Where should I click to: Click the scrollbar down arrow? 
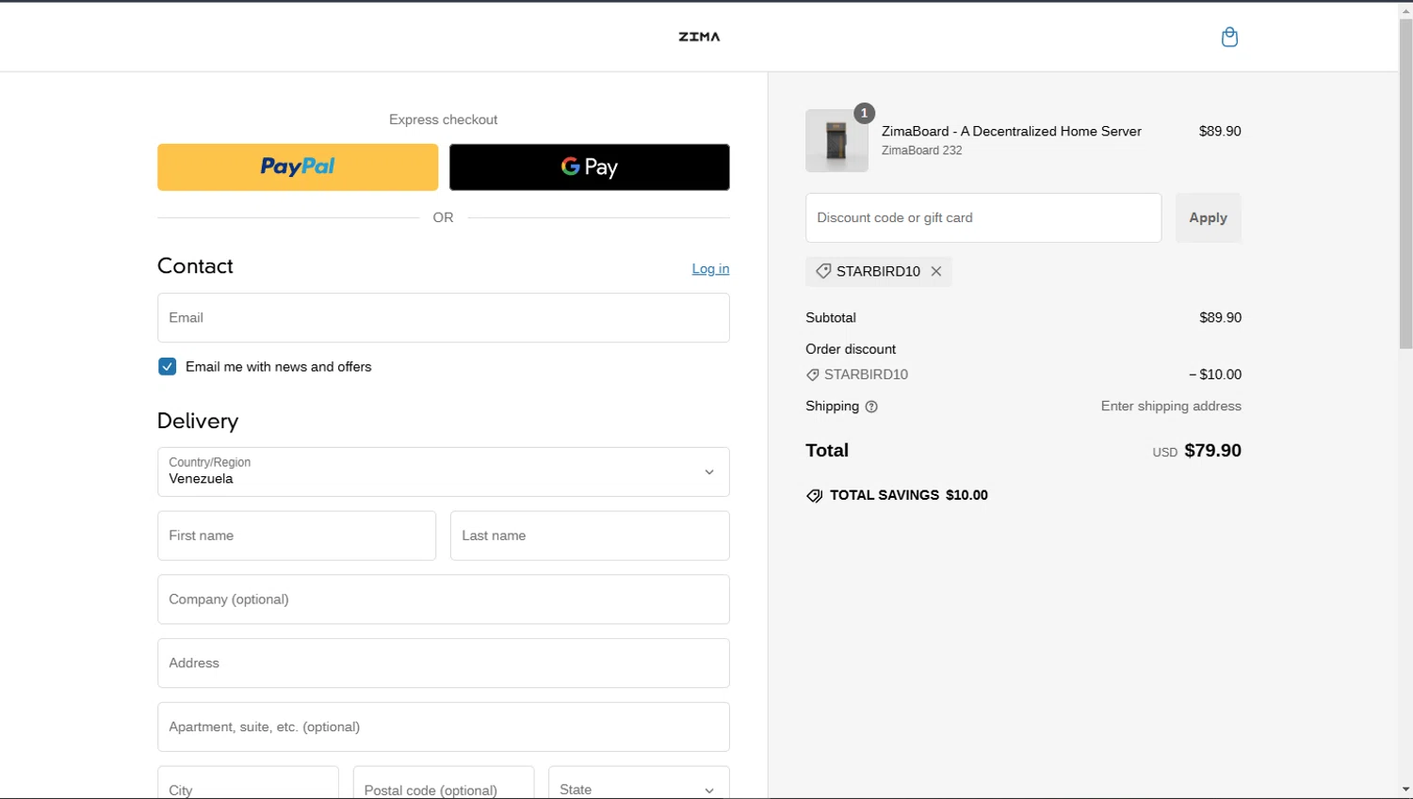pyautogui.click(x=1405, y=790)
